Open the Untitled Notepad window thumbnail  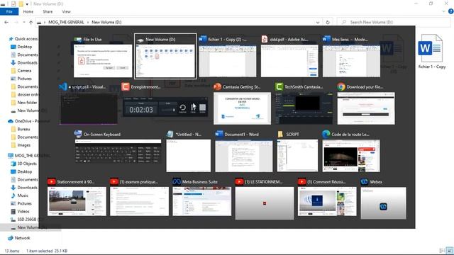pyautogui.click(x=189, y=156)
